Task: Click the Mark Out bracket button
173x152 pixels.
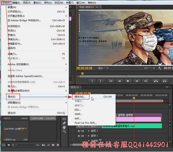Action: [x=101, y=81]
